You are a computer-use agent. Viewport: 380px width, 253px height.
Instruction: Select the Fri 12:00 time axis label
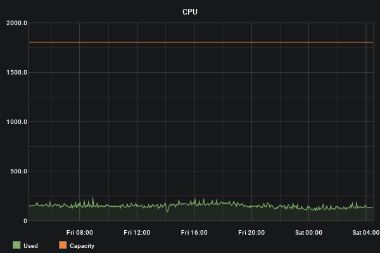[x=137, y=233]
